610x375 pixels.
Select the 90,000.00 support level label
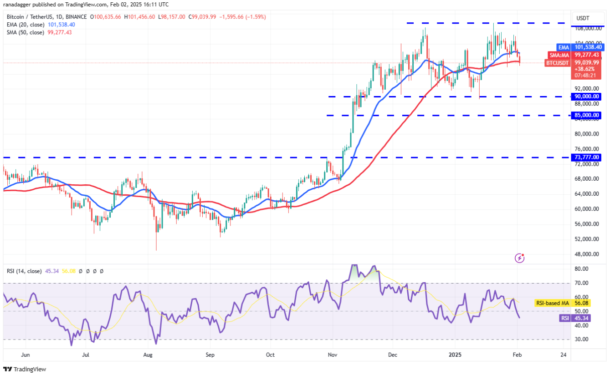point(587,96)
